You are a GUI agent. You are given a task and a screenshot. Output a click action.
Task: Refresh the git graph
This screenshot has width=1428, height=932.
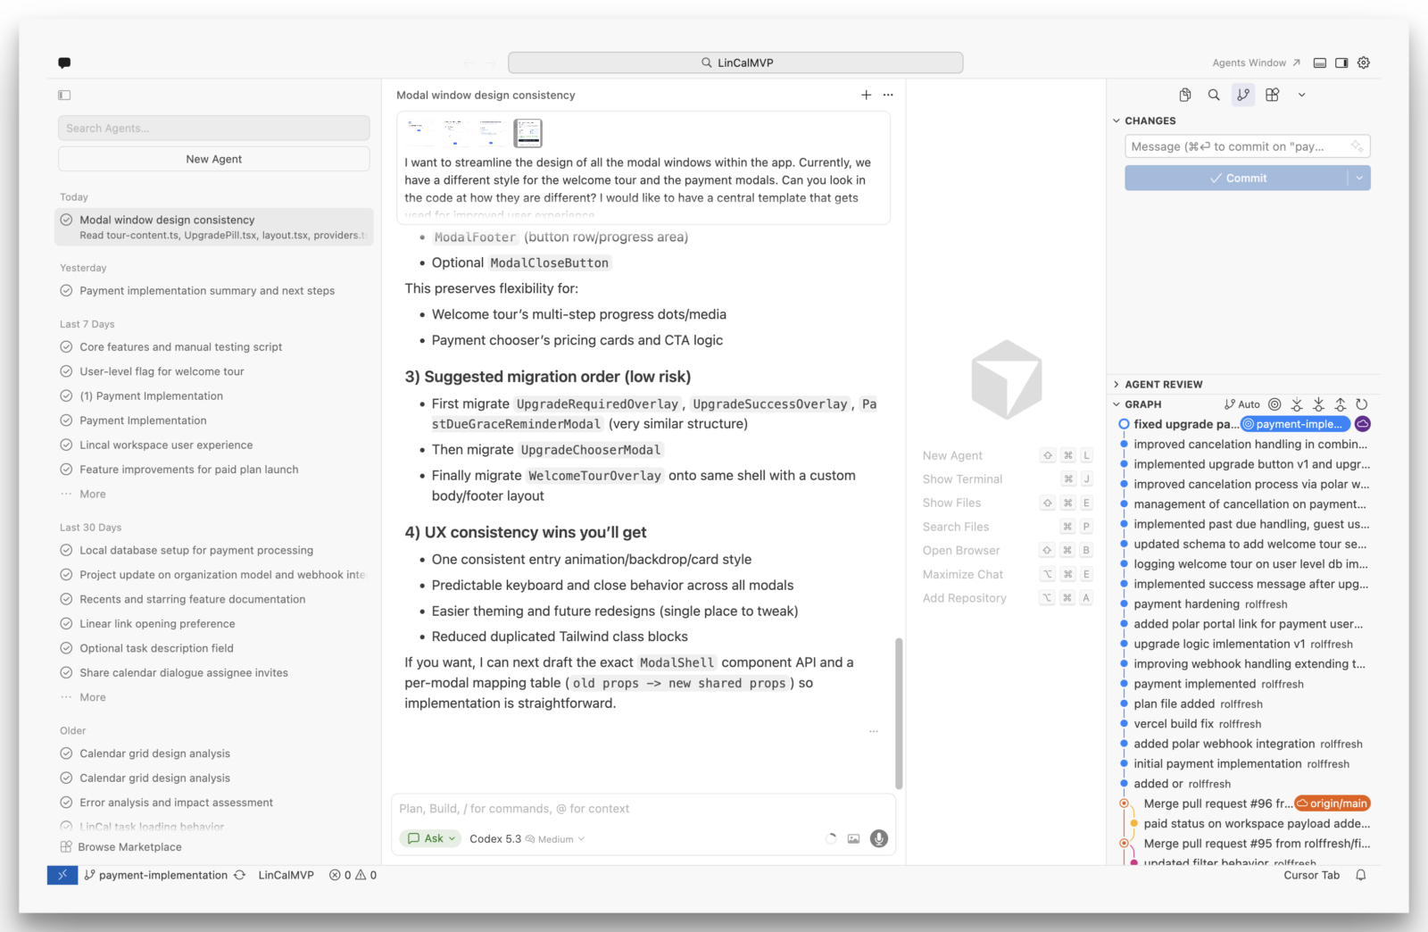pyautogui.click(x=1361, y=404)
